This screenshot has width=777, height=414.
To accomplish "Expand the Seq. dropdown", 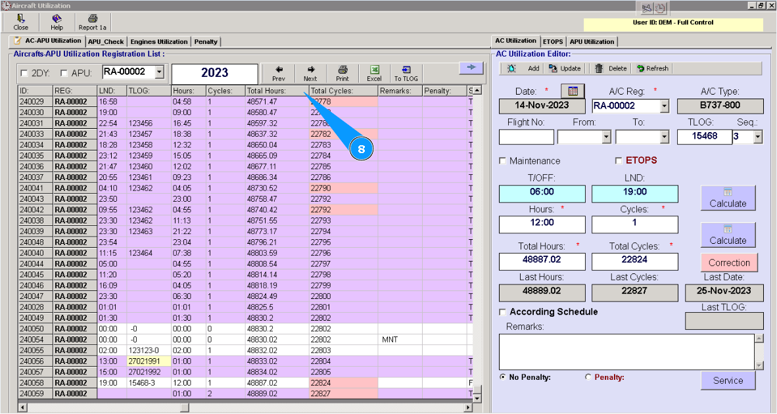I will click(757, 137).
